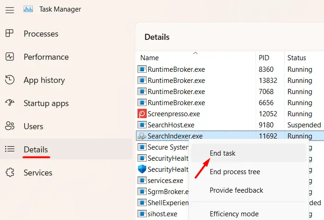Image resolution: width=324 pixels, height=220 pixels.
Task: Select the SearchHost.exe row name
Action: click(171, 125)
